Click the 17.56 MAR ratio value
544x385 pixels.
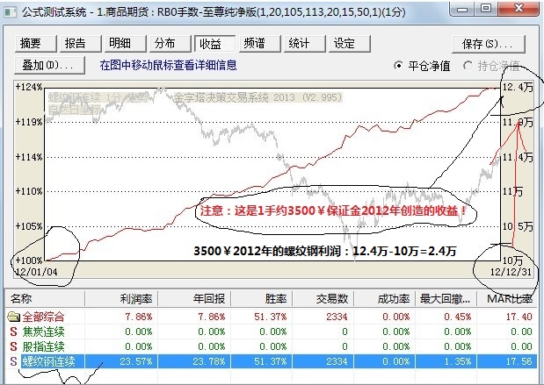(x=519, y=361)
